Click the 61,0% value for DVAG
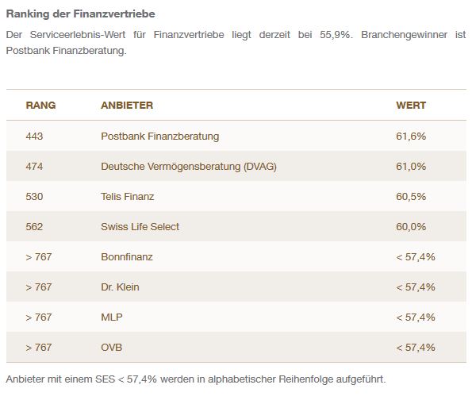Viewport: 472px width, 404px height. [411, 167]
